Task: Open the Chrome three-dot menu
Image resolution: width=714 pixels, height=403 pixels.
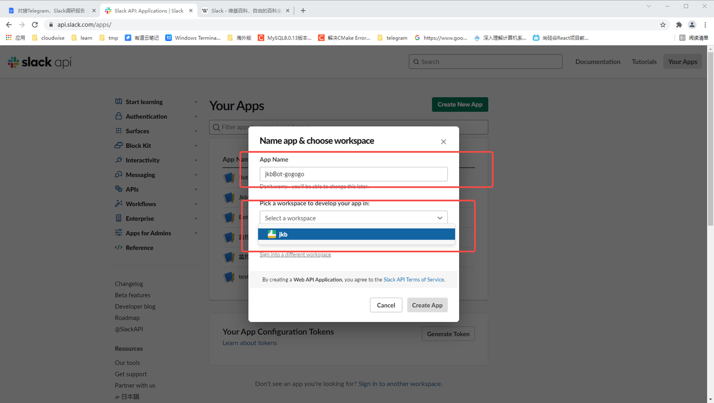Action: tap(705, 25)
